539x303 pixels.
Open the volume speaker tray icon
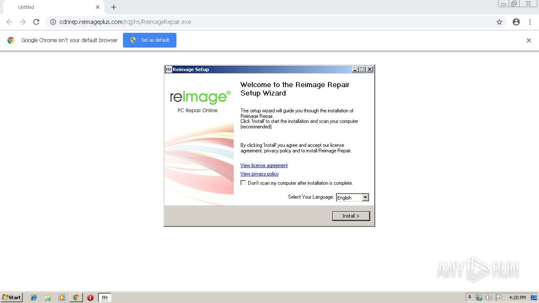pyautogui.click(x=488, y=298)
